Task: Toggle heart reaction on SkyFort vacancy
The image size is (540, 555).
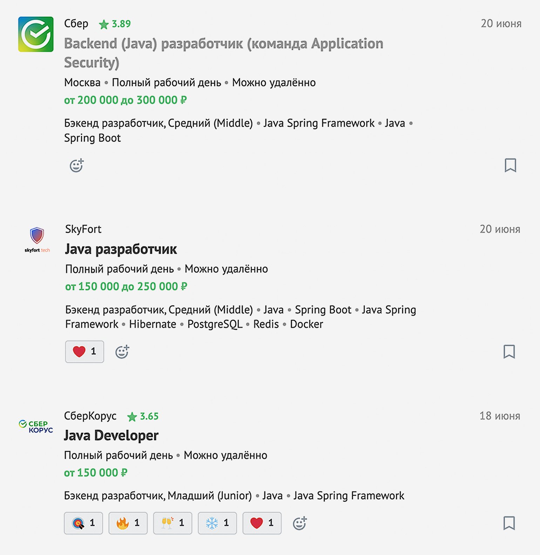Action: 85,351
